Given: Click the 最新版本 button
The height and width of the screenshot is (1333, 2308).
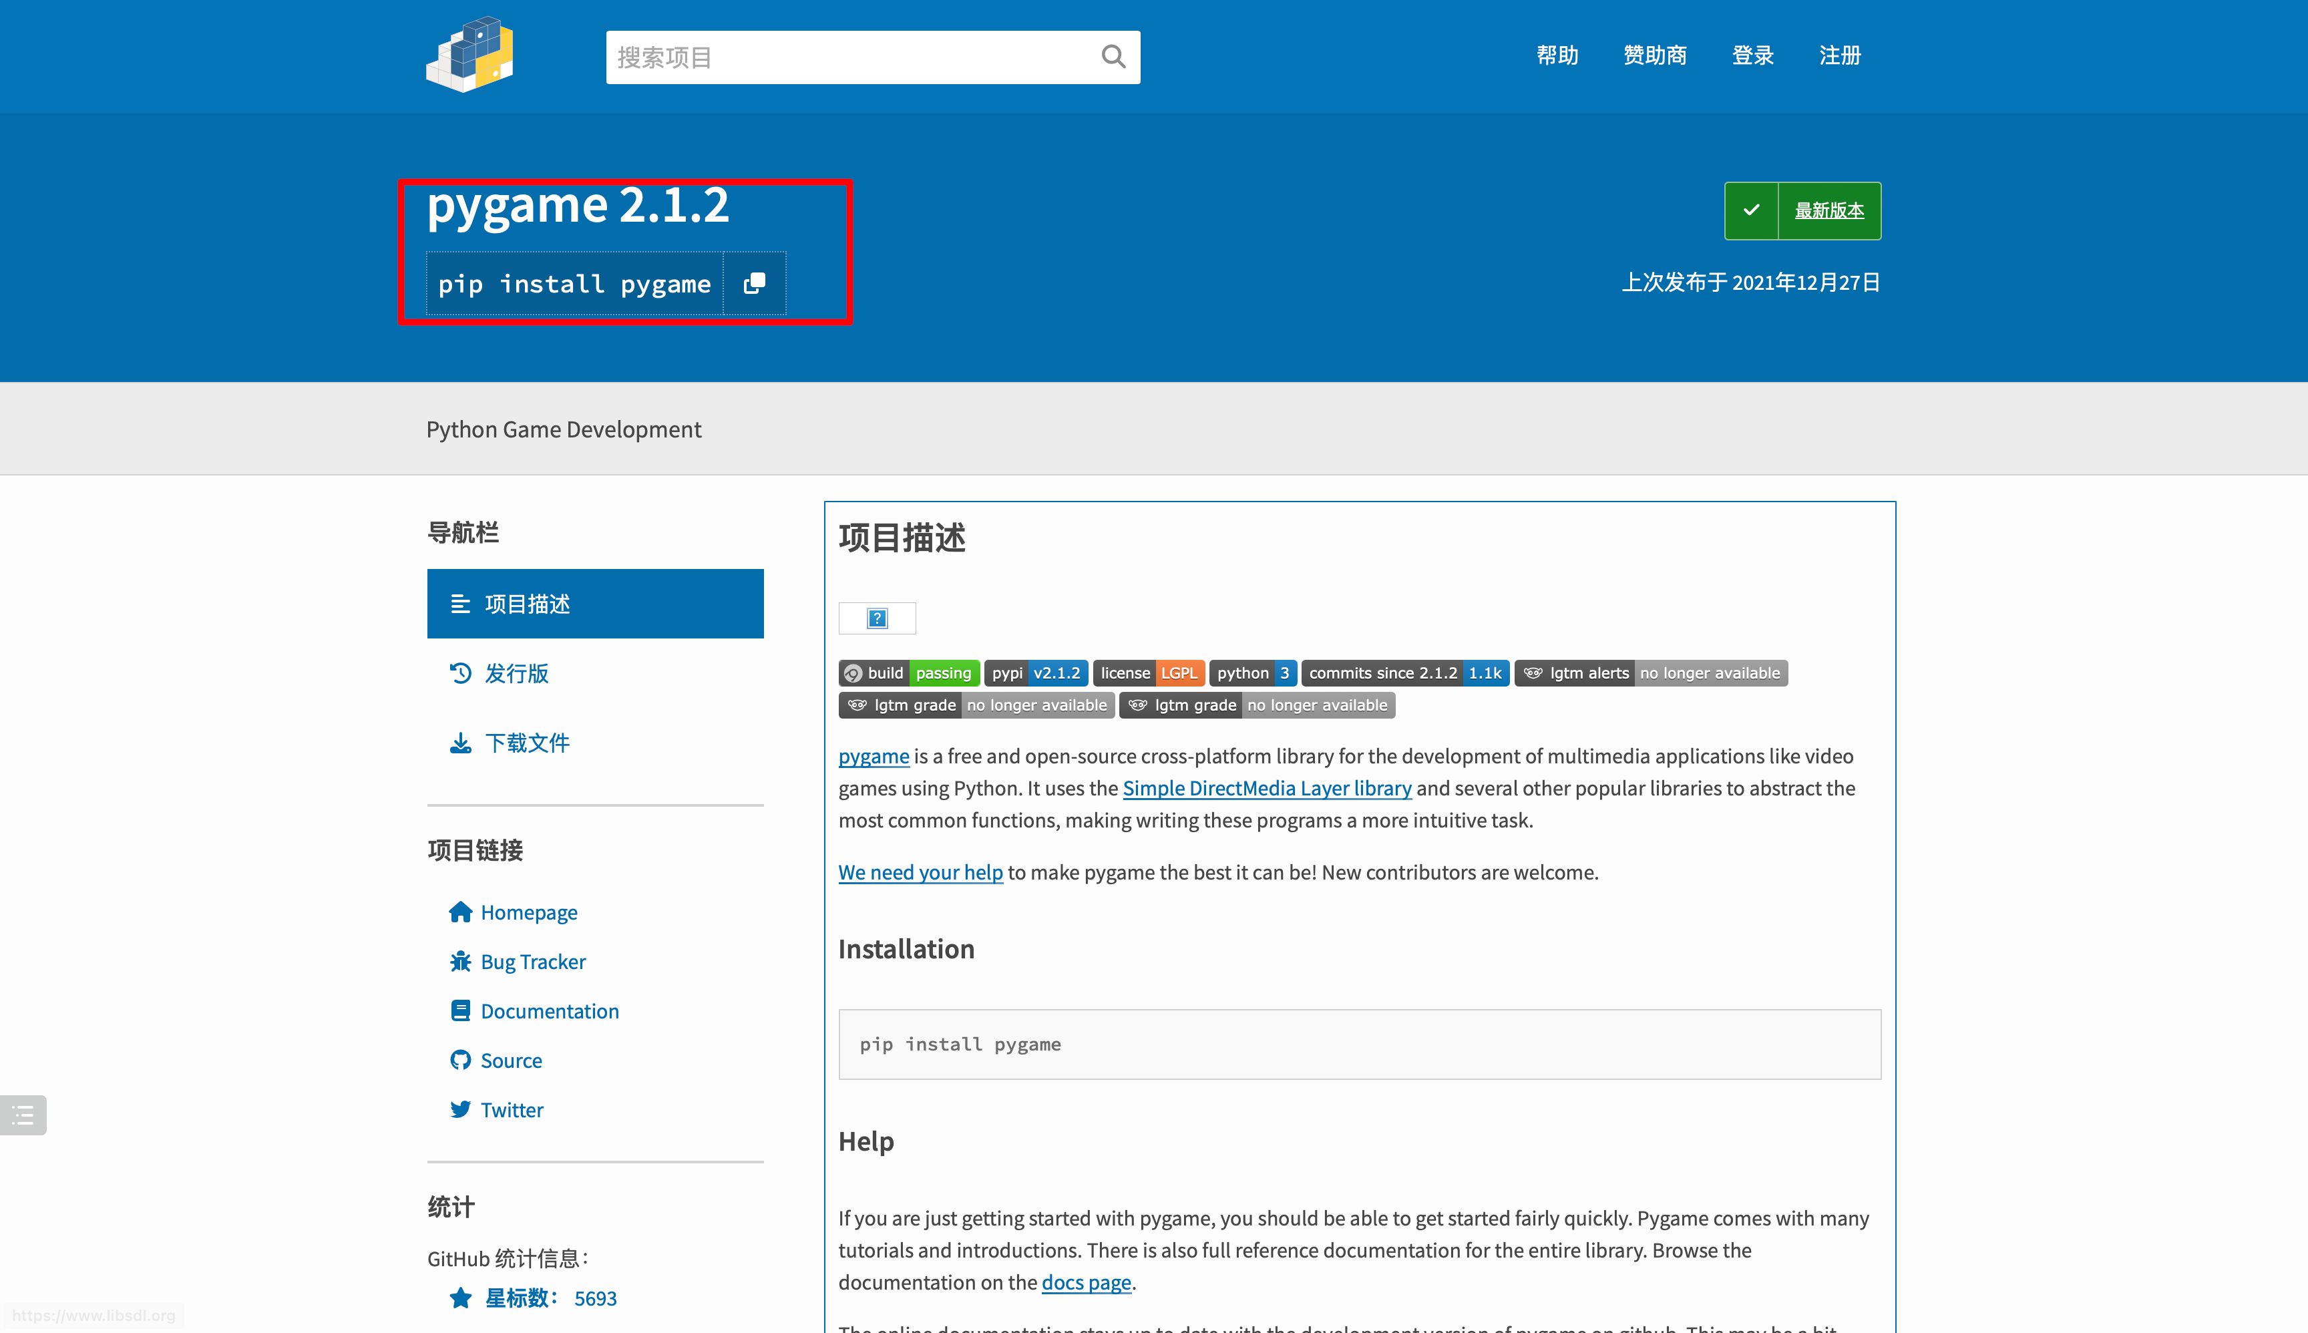Looking at the screenshot, I should 1802,210.
